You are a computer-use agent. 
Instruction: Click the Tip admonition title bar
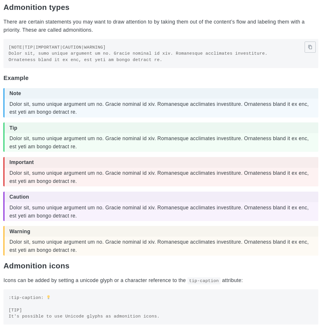(x=13, y=128)
